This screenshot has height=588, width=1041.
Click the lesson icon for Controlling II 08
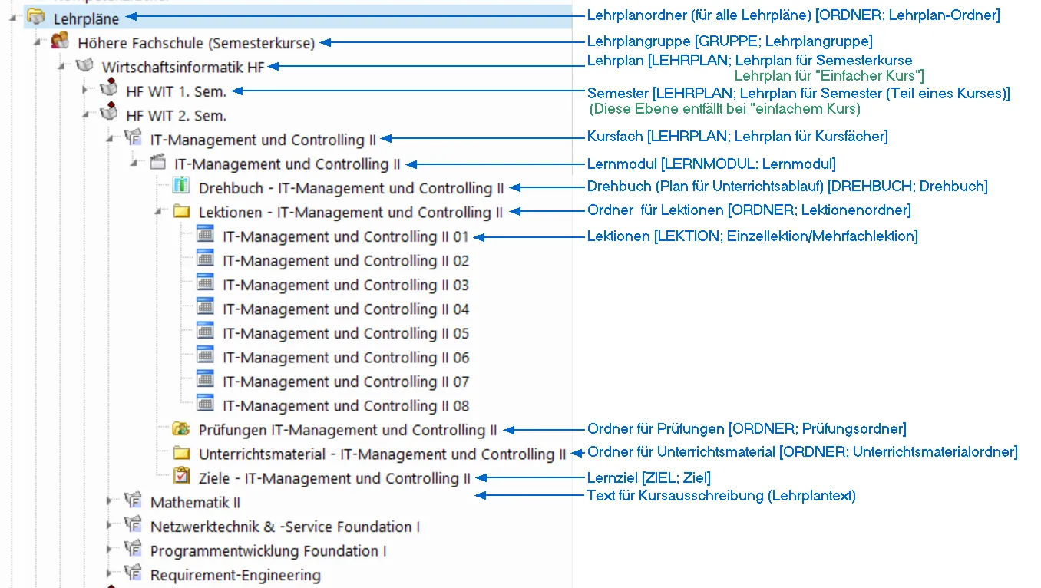pyautogui.click(x=205, y=404)
